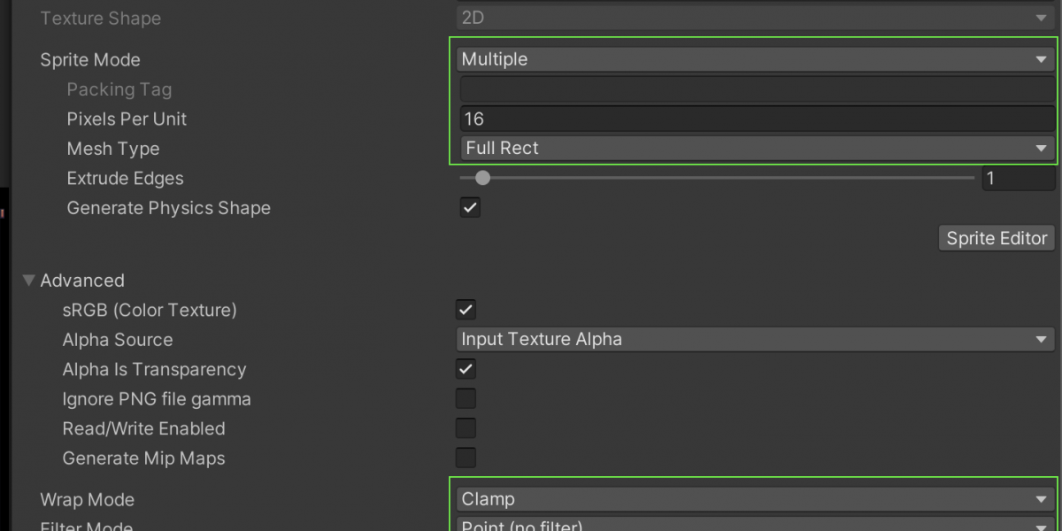Click the Wrap Mode property label

[x=87, y=500]
